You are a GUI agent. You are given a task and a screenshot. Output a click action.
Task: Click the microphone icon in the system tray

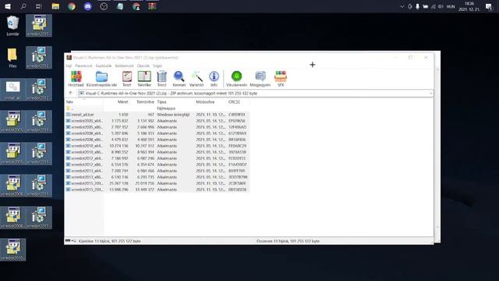point(417,6)
